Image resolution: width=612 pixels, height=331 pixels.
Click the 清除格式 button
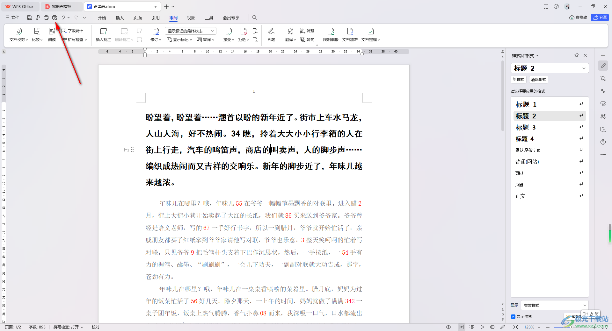(x=539, y=80)
